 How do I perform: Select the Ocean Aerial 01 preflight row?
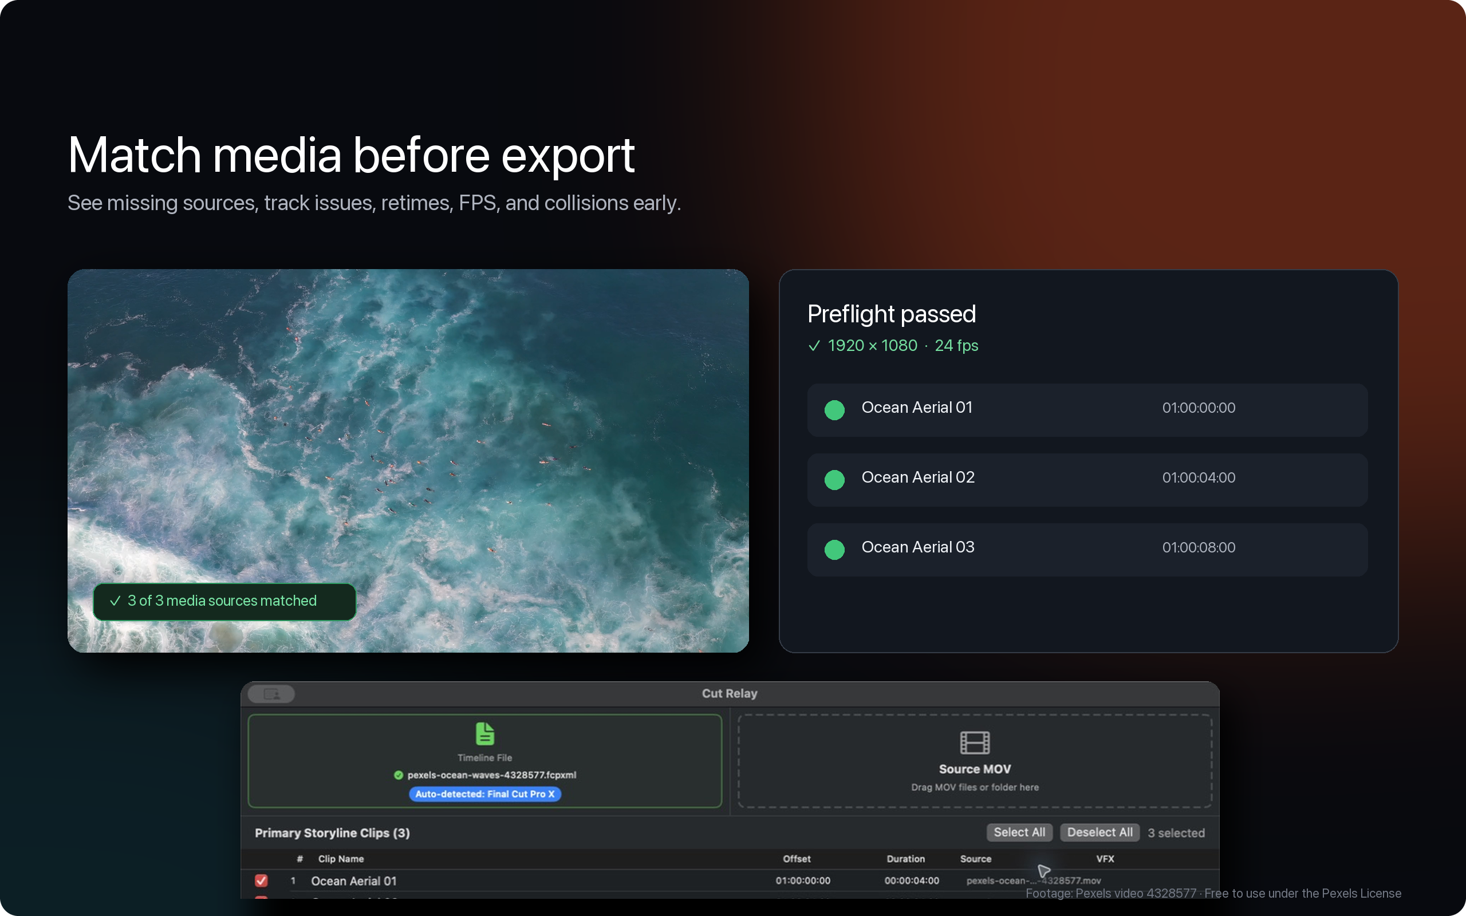click(x=1087, y=410)
